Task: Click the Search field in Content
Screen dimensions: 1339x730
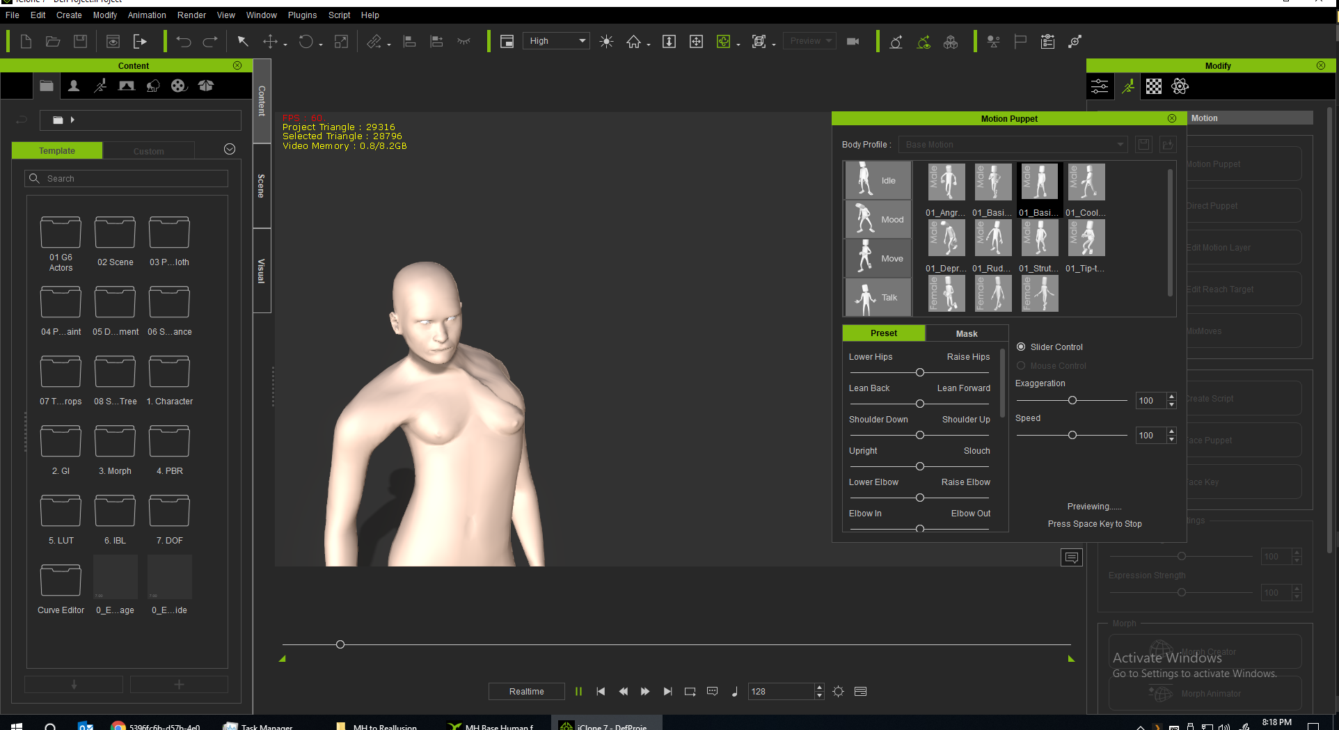Action: 127,179
